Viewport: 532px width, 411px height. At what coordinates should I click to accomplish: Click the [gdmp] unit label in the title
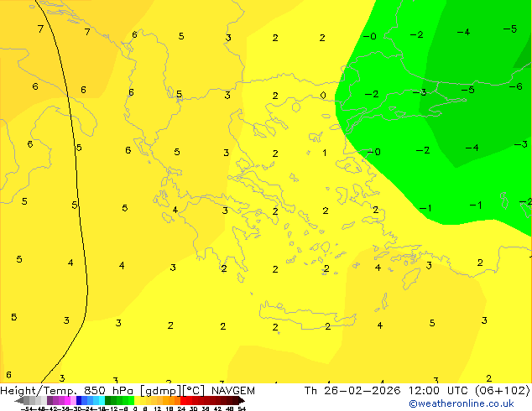point(161,391)
